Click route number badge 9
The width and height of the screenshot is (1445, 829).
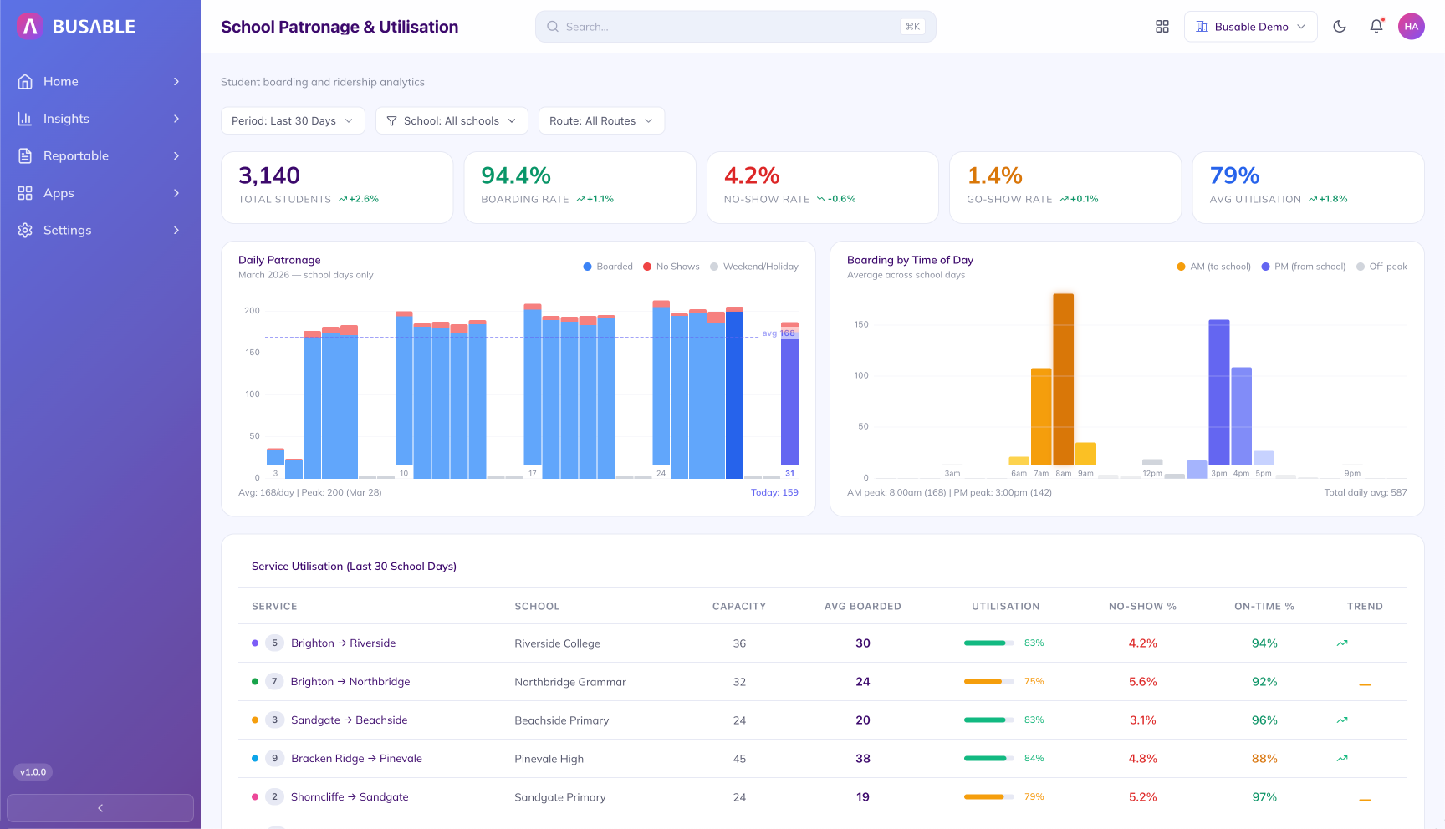274,759
